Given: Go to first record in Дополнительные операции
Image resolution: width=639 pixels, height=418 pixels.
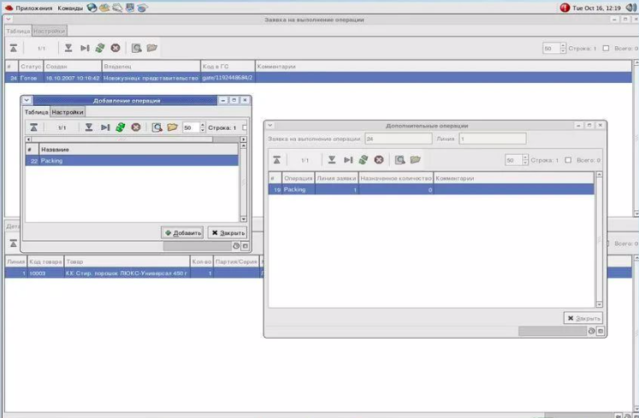Looking at the screenshot, I should 276,160.
